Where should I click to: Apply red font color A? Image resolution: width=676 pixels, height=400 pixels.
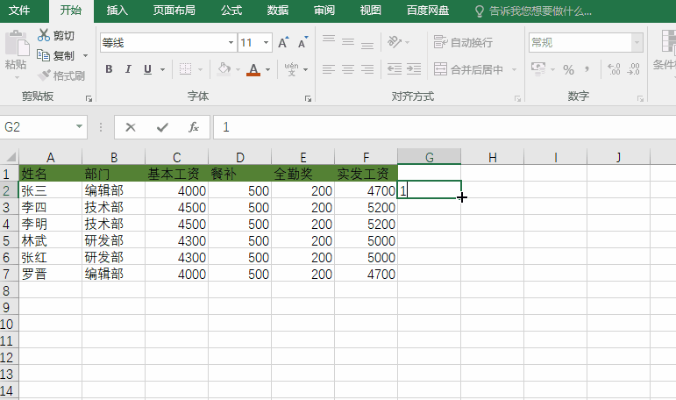click(x=253, y=69)
